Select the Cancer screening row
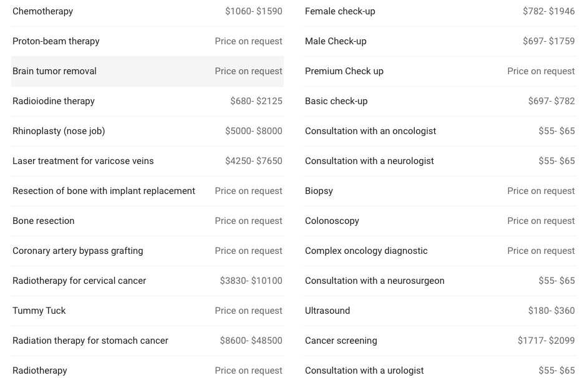The image size is (585, 378). click(440, 341)
